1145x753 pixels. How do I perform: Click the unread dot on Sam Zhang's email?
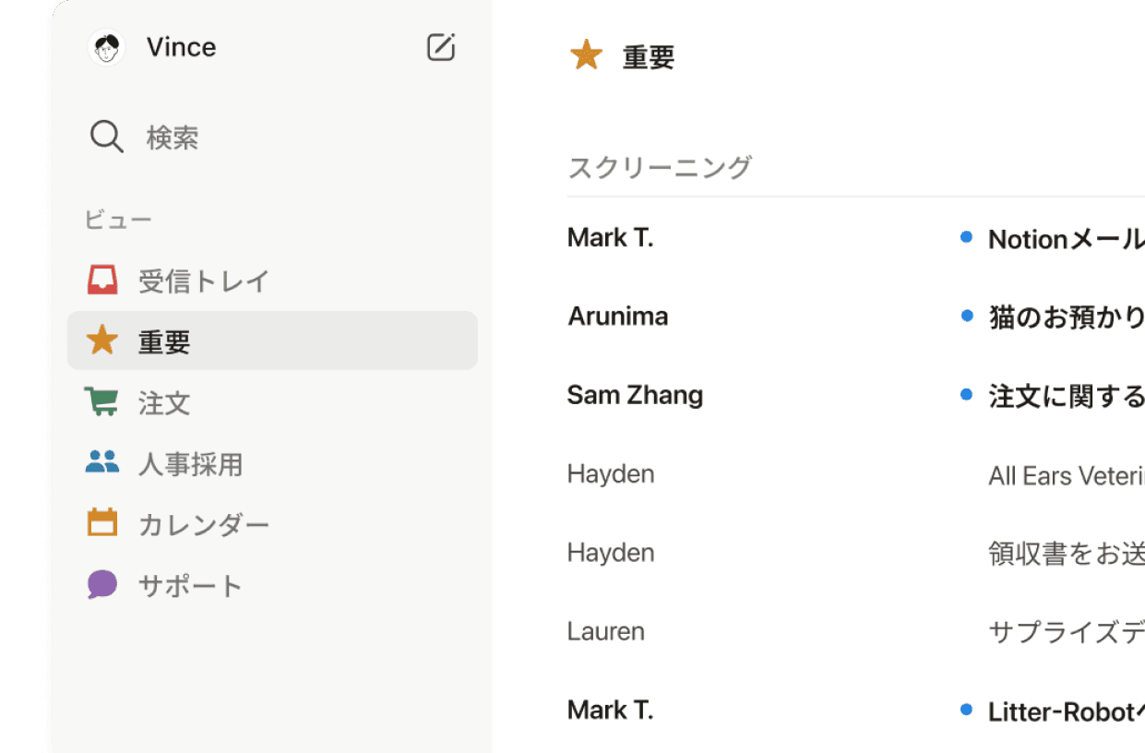click(966, 394)
